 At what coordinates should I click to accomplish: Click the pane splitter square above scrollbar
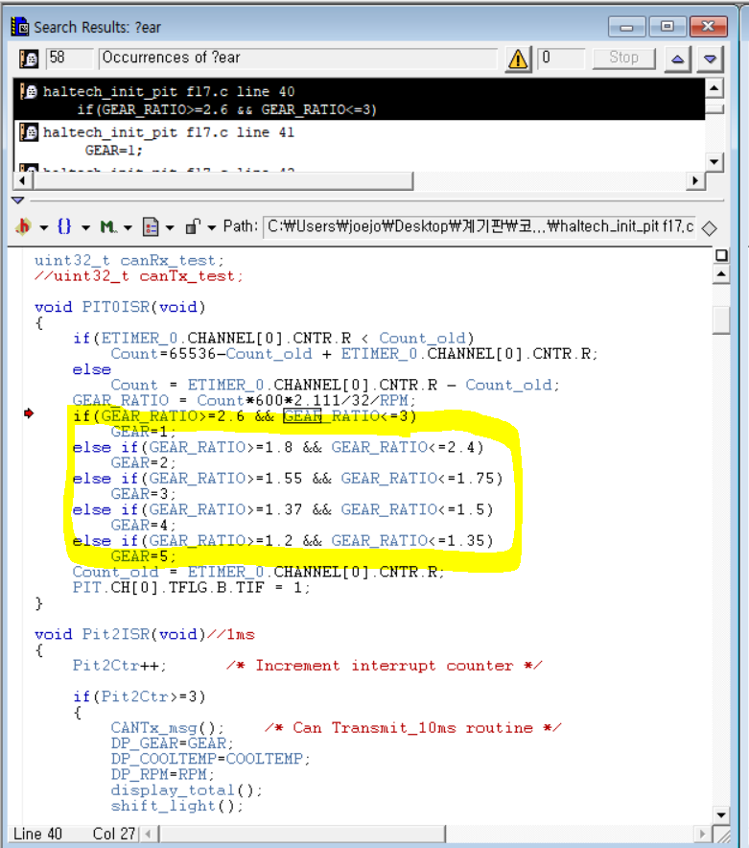pyautogui.click(x=721, y=255)
